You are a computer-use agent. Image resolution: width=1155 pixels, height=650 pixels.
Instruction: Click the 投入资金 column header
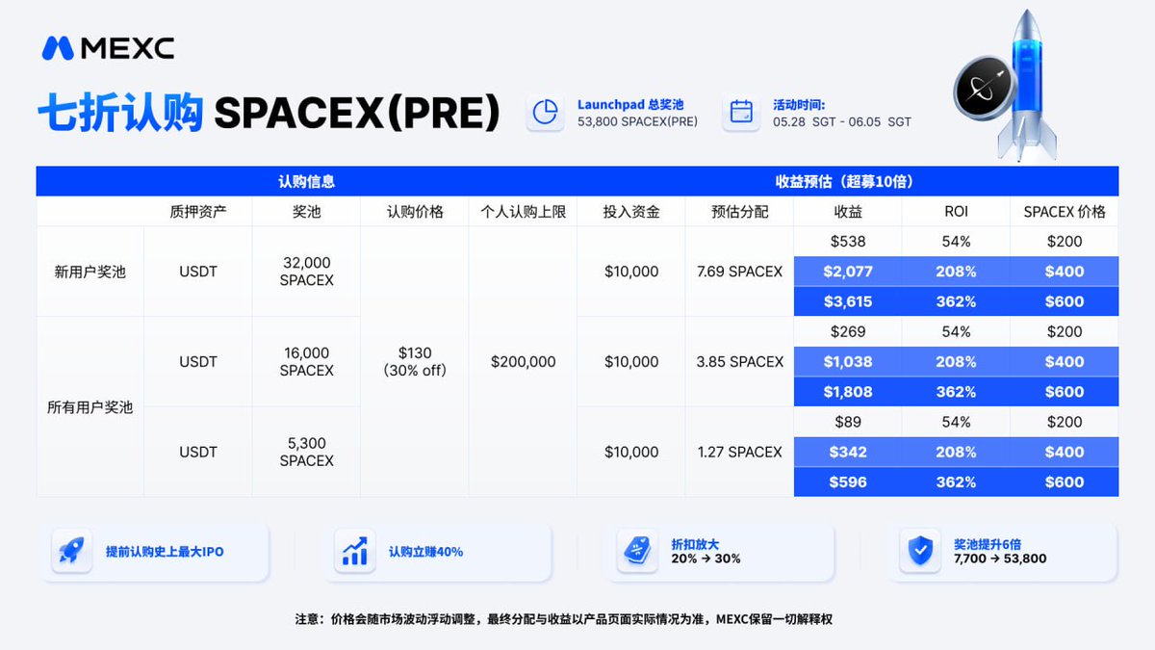coord(631,212)
